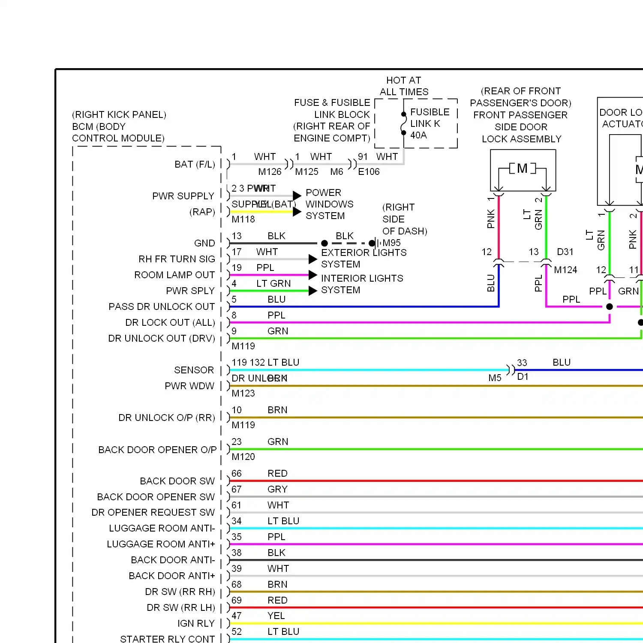Click the 'LT GRN' wire label at pin 4
The height and width of the screenshot is (643, 643).
tap(273, 284)
